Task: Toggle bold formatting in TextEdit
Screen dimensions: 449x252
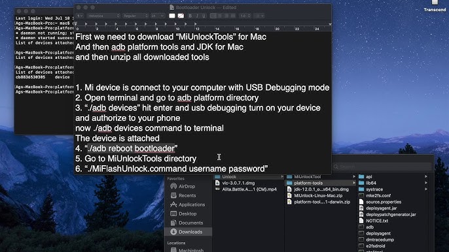Action: (x=190, y=16)
